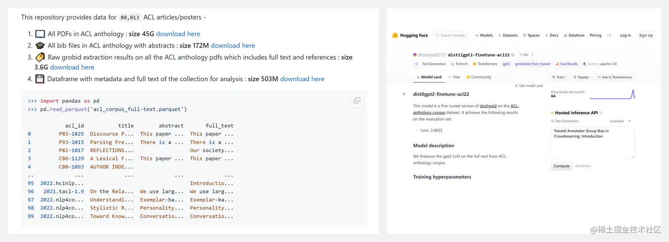Screen dimensions: 669x242
Task: Click the Model description heading
Action: (434, 146)
